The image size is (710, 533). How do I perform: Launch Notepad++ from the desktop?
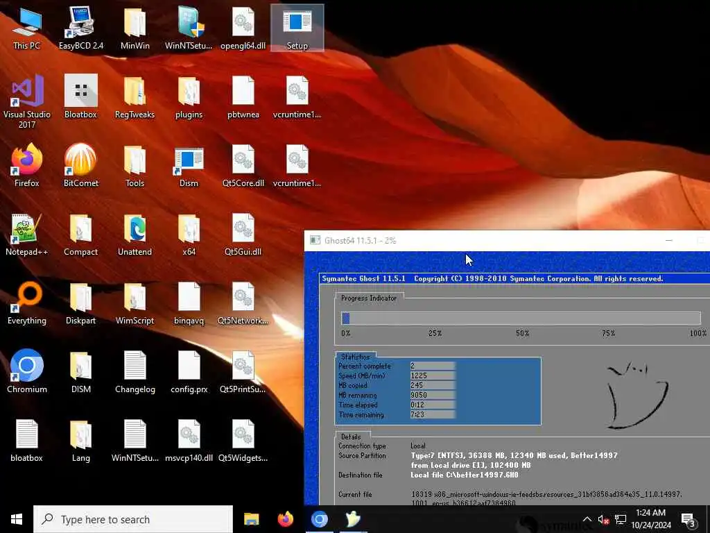tap(27, 235)
